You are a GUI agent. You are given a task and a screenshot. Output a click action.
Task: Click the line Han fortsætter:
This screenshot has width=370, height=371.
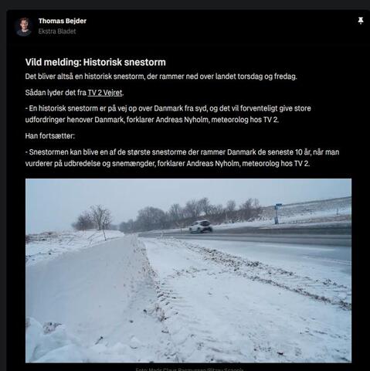tap(50, 136)
